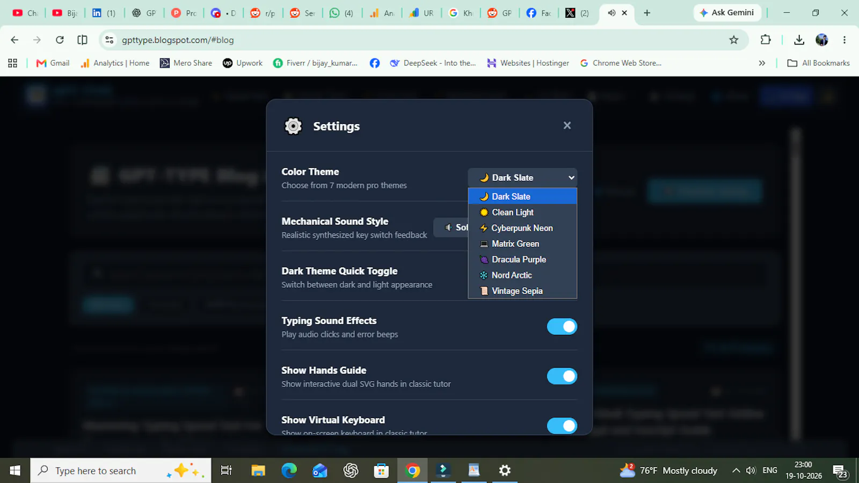Show hidden system tray icons
This screenshot has height=483, width=859.
click(x=736, y=471)
